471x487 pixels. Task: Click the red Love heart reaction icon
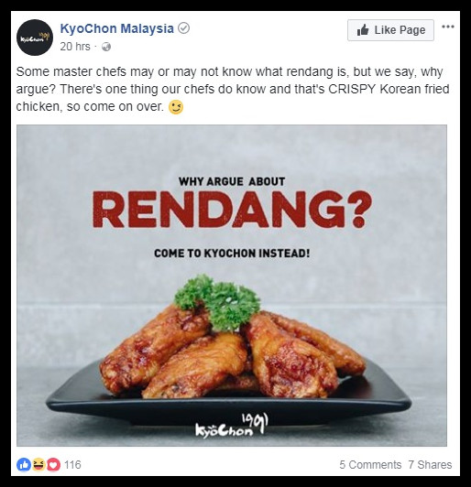pos(53,465)
